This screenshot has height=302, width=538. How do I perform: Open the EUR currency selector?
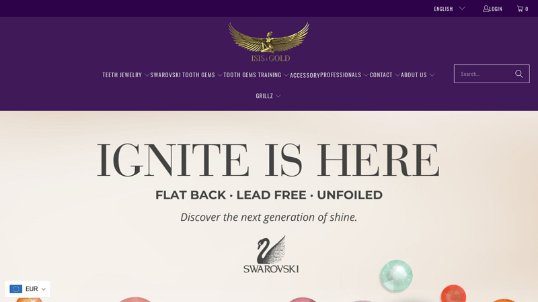click(x=28, y=289)
